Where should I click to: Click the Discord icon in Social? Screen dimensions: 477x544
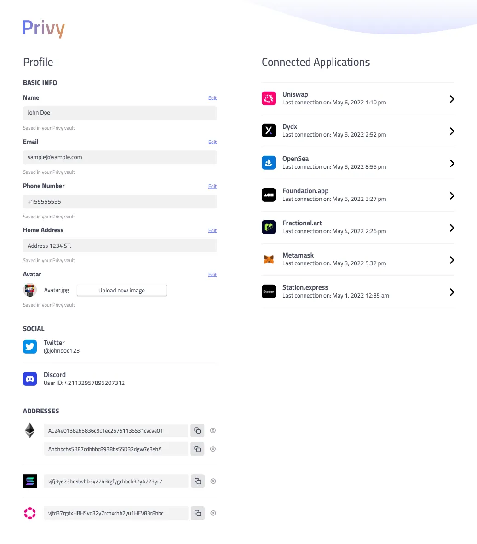pyautogui.click(x=30, y=378)
